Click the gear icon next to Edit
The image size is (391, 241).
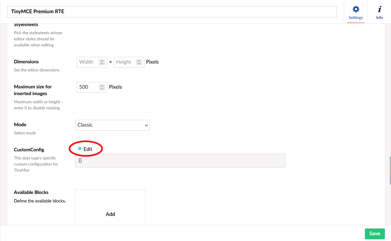tap(79, 149)
